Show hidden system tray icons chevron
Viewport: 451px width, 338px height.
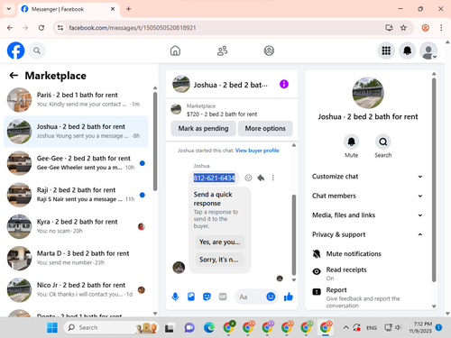[x=345, y=327]
